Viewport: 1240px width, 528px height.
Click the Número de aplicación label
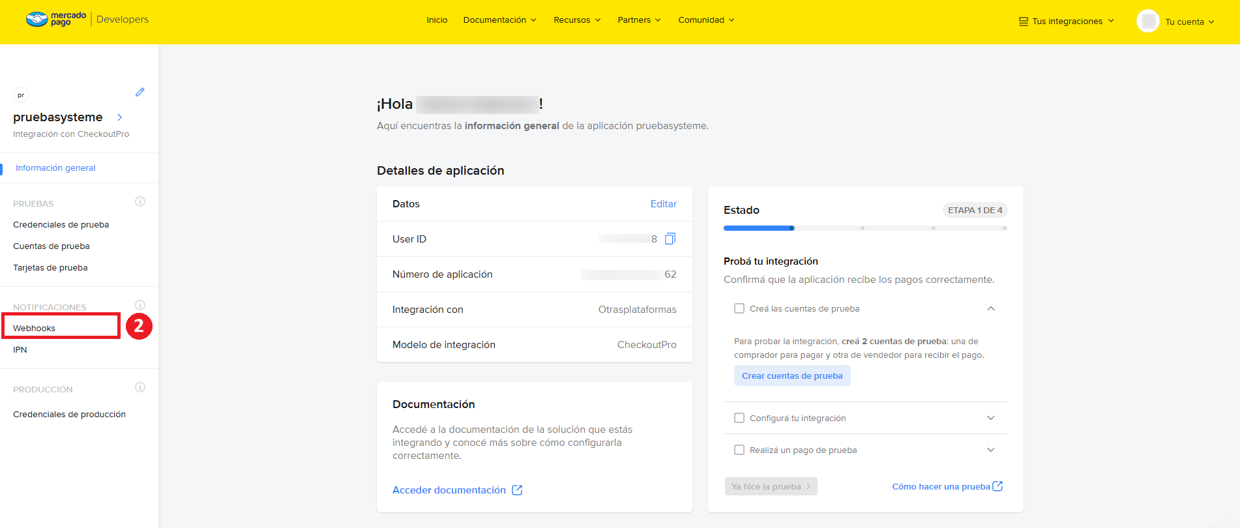[442, 274]
